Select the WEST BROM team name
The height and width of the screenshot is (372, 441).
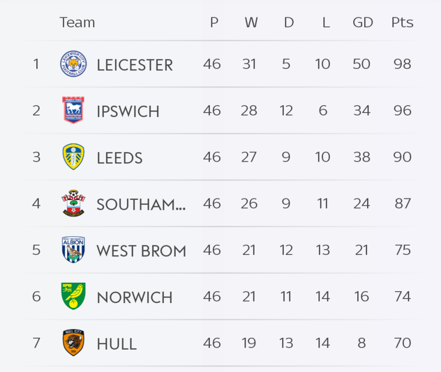(141, 250)
